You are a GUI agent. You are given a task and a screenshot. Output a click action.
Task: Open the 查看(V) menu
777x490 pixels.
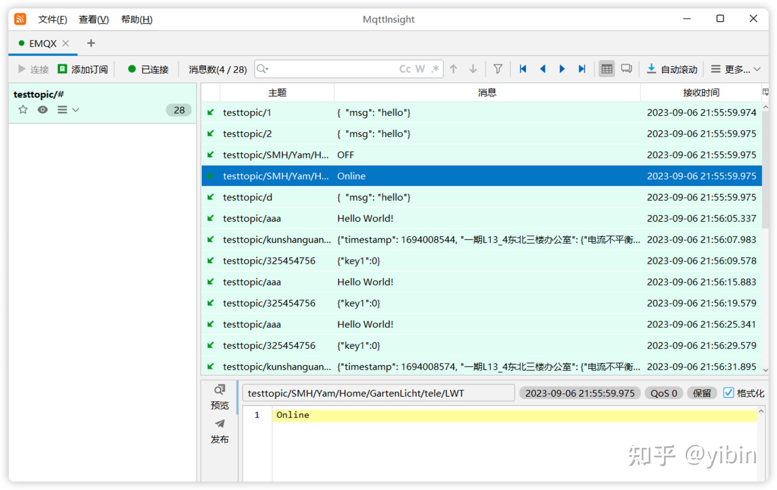coord(93,19)
